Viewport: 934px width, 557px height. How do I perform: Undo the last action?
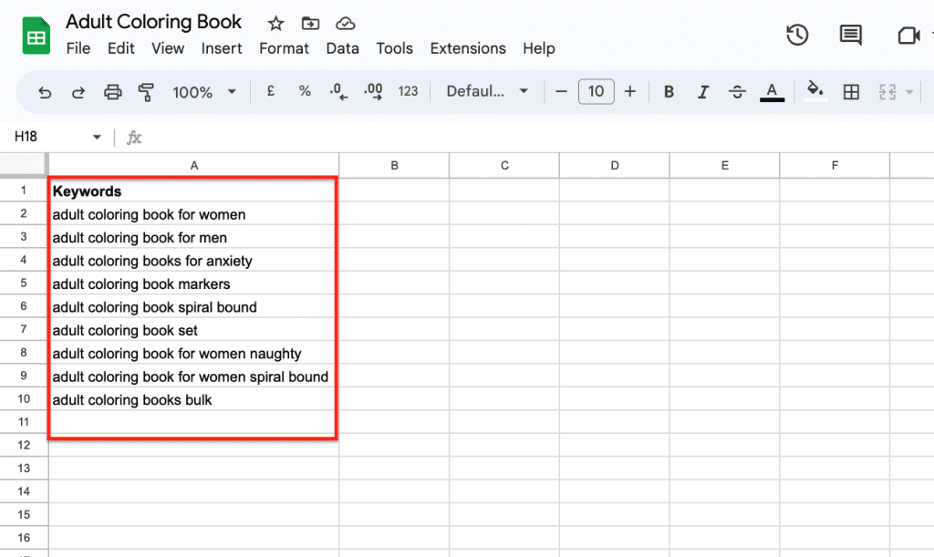(44, 91)
